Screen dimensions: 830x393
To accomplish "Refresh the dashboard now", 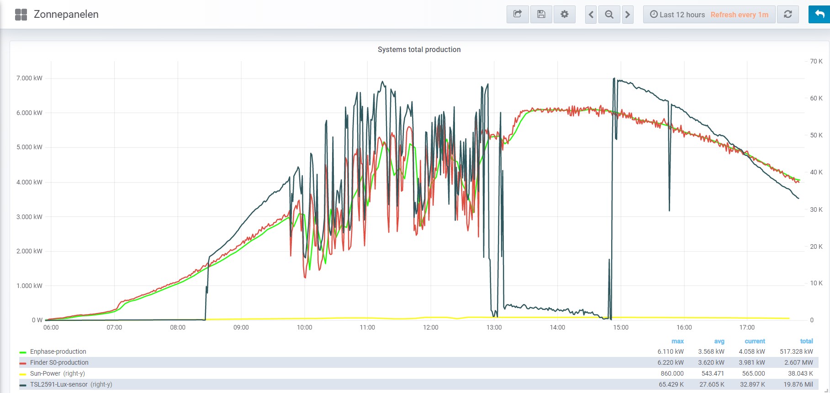I will [788, 15].
